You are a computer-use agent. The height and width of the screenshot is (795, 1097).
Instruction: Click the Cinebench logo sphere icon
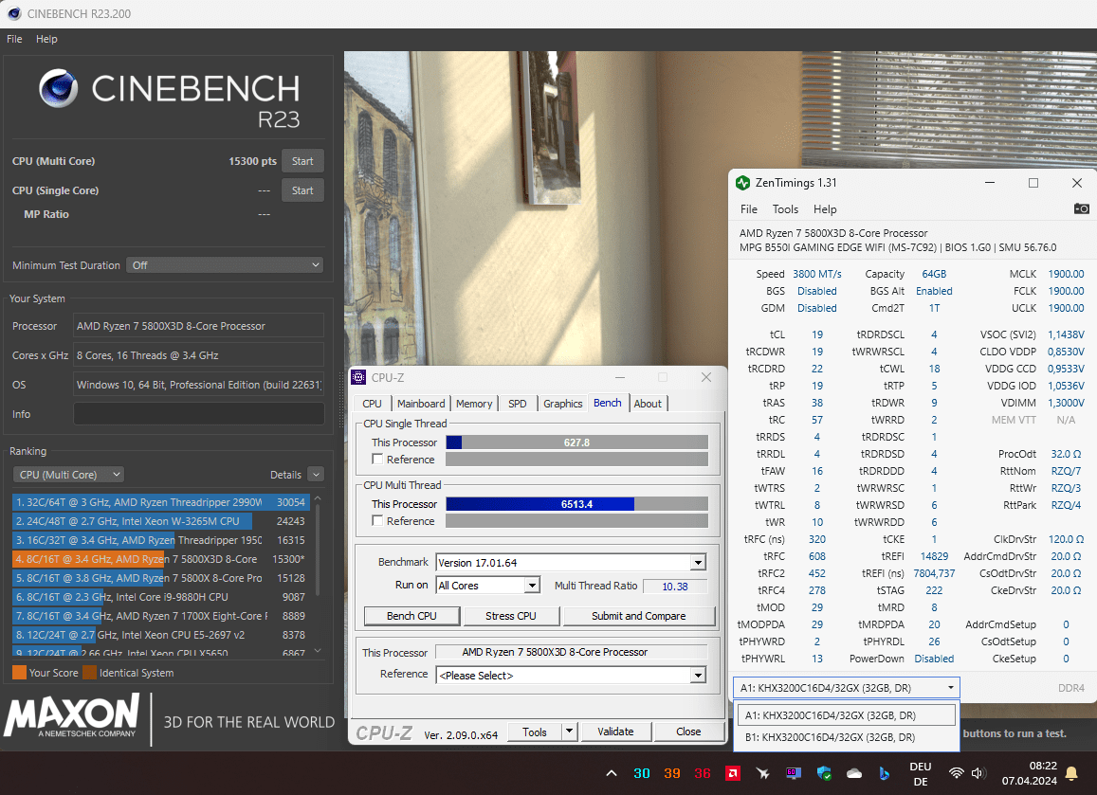[58, 88]
